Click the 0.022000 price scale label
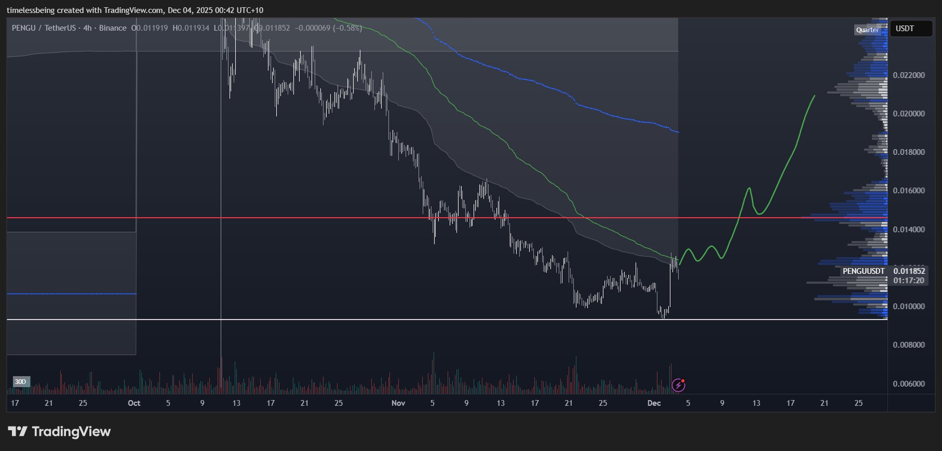 pos(909,75)
